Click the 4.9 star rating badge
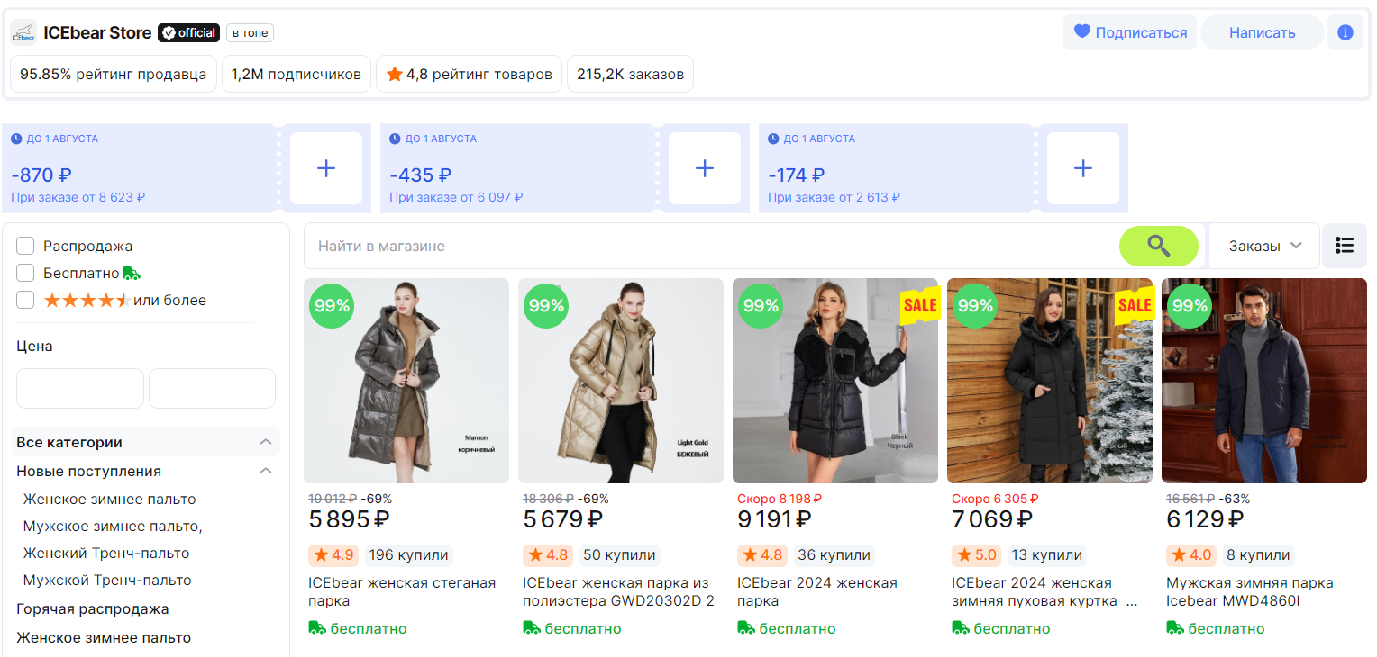 point(333,555)
